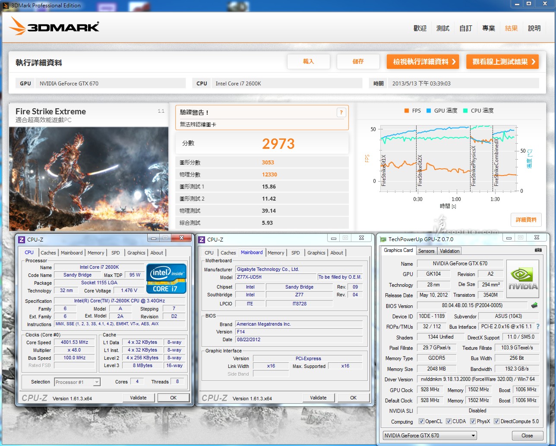The width and height of the screenshot is (556, 446).
Task: Toggle the OpenCL checkbox in GPU-Z
Action: (x=421, y=421)
